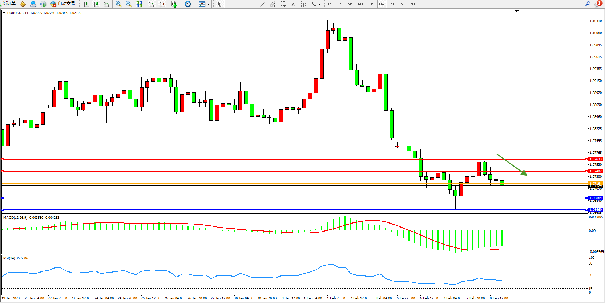This screenshot has height=303, width=605.
Task: Click the 自动交易 auto trading button
Action: 63,4
